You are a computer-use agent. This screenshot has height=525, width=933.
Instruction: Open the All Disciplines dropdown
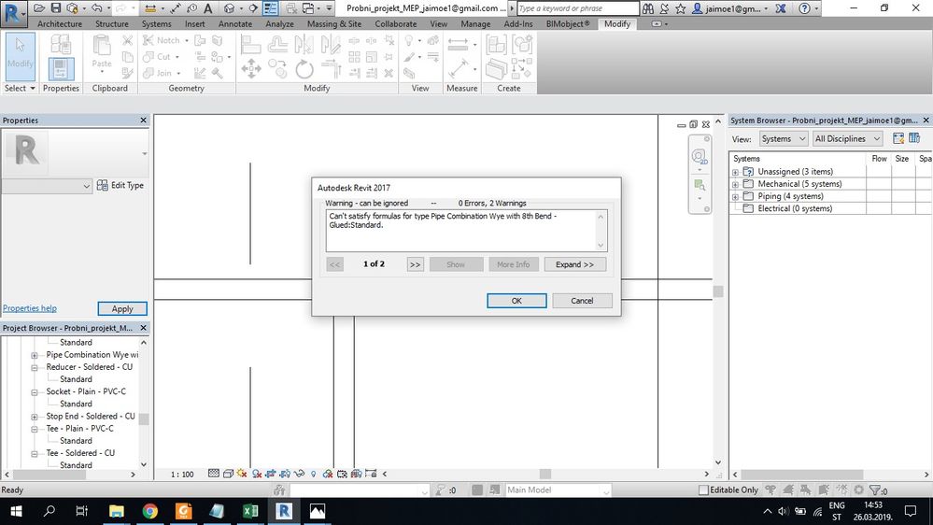click(847, 138)
